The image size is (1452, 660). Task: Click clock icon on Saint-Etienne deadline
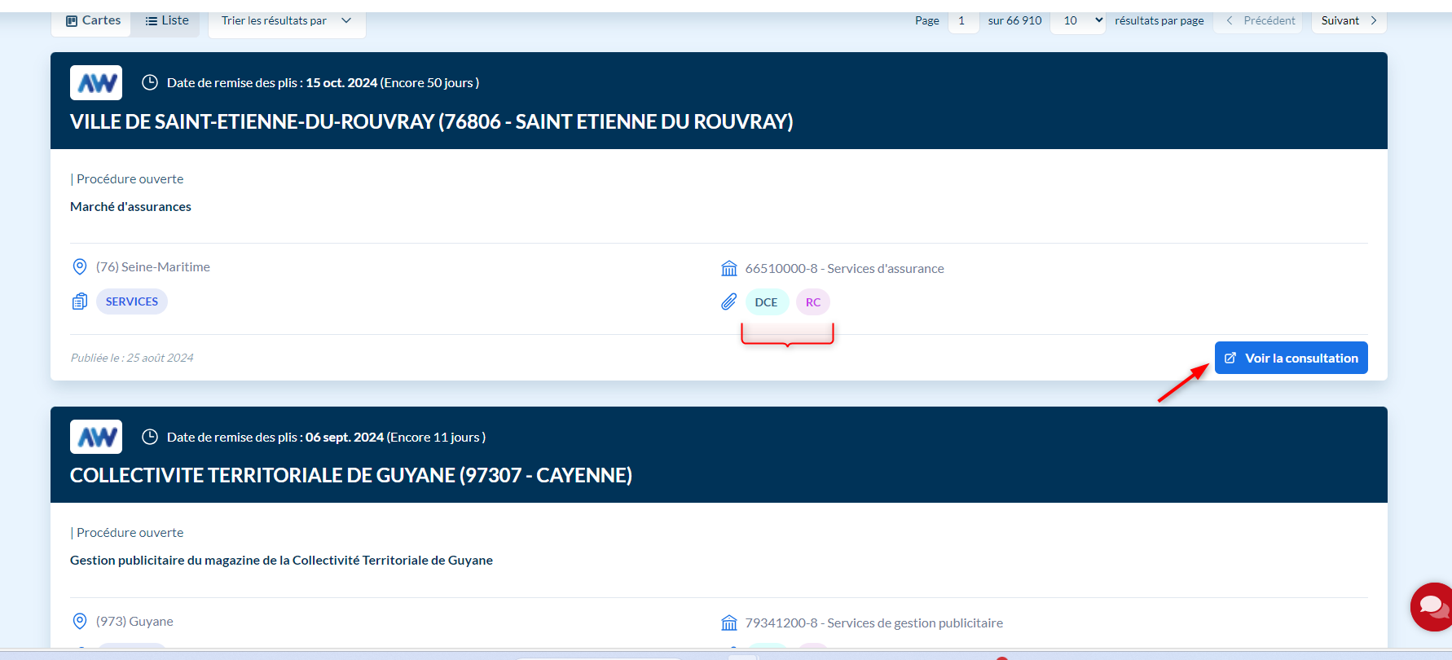[x=150, y=83]
